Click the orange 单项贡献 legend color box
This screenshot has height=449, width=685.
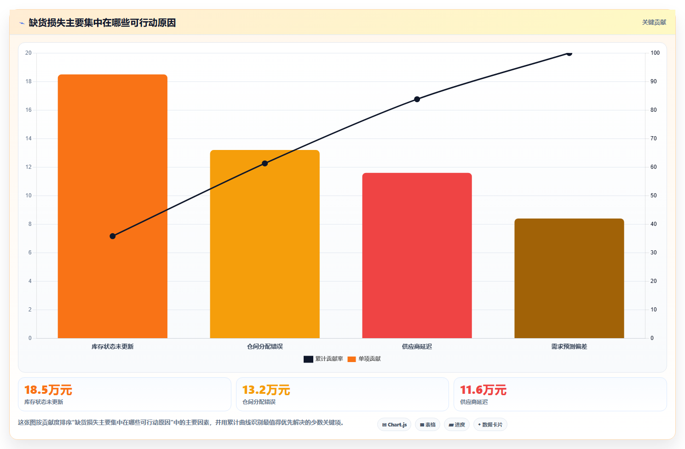pos(351,359)
